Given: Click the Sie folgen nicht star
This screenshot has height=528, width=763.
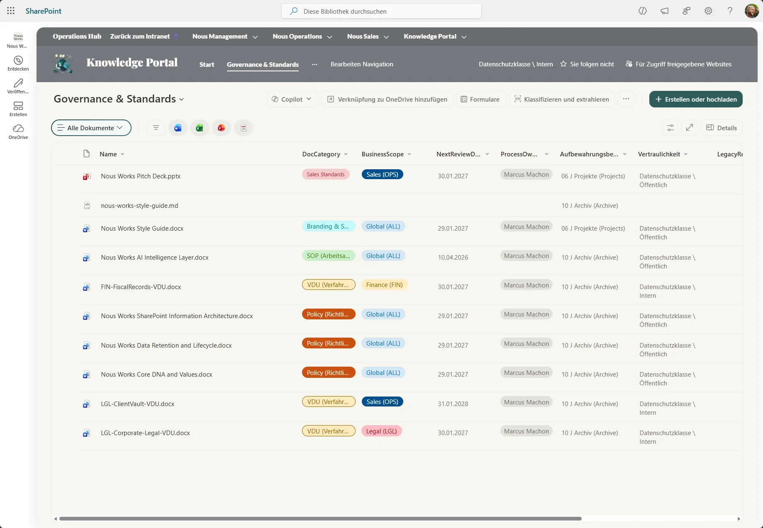Looking at the screenshot, I should [563, 64].
